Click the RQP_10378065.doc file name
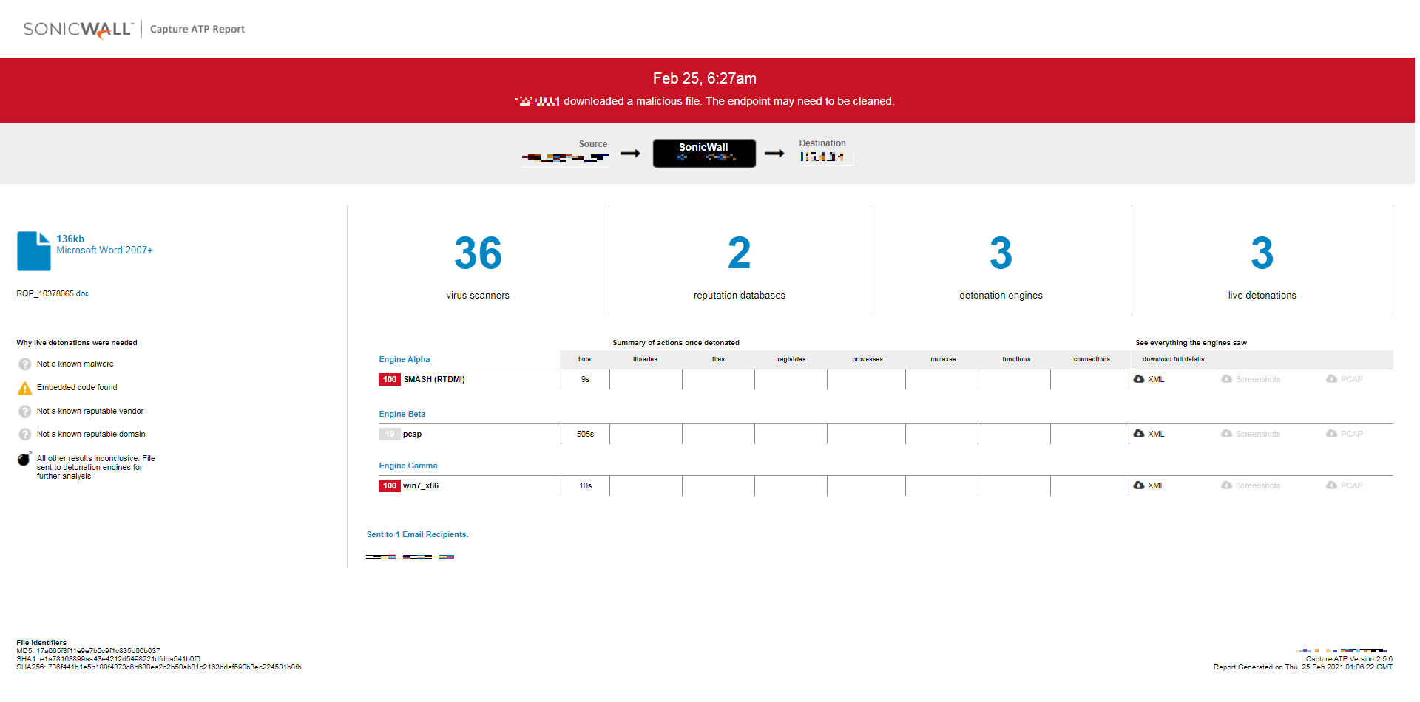Image resolution: width=1420 pixels, height=702 pixels. [x=53, y=294]
